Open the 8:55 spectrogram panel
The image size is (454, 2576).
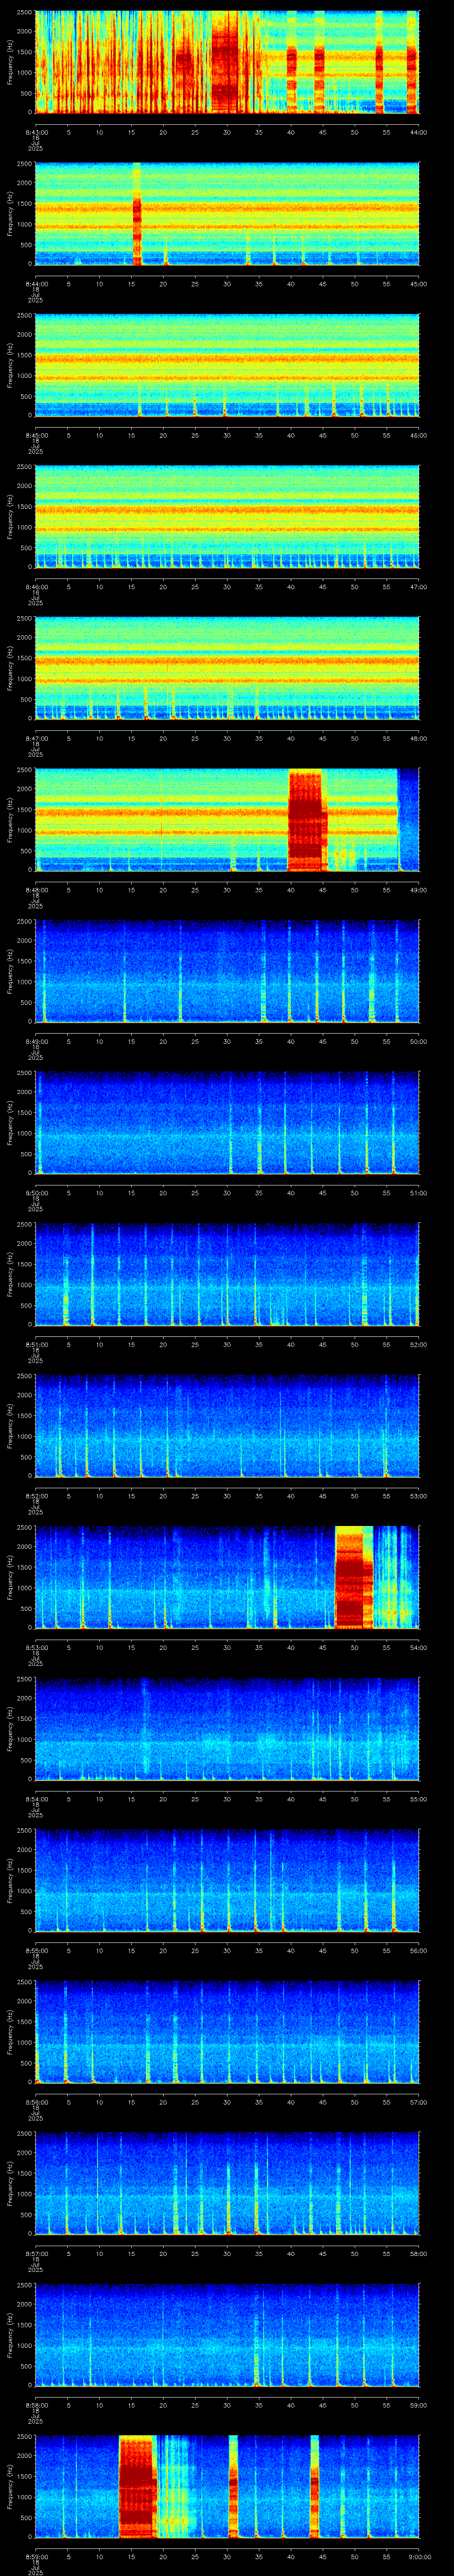click(x=227, y=1880)
